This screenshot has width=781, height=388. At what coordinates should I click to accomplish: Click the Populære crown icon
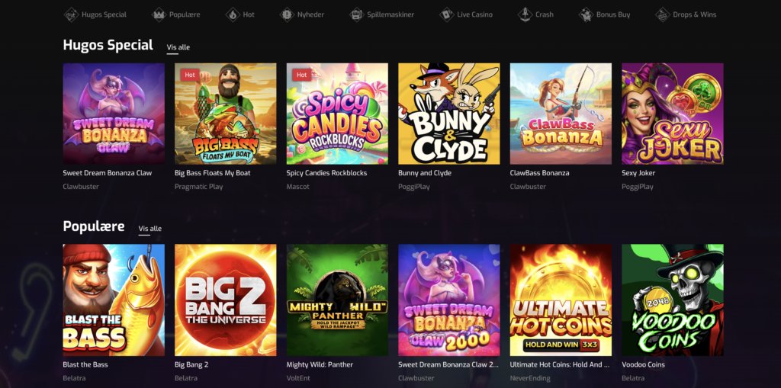pyautogui.click(x=159, y=14)
